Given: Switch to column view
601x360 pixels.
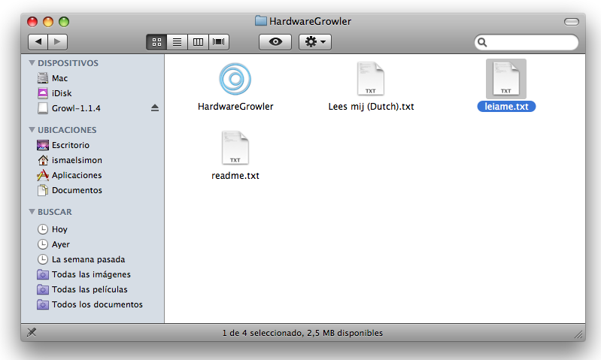Looking at the screenshot, I should pos(198,42).
